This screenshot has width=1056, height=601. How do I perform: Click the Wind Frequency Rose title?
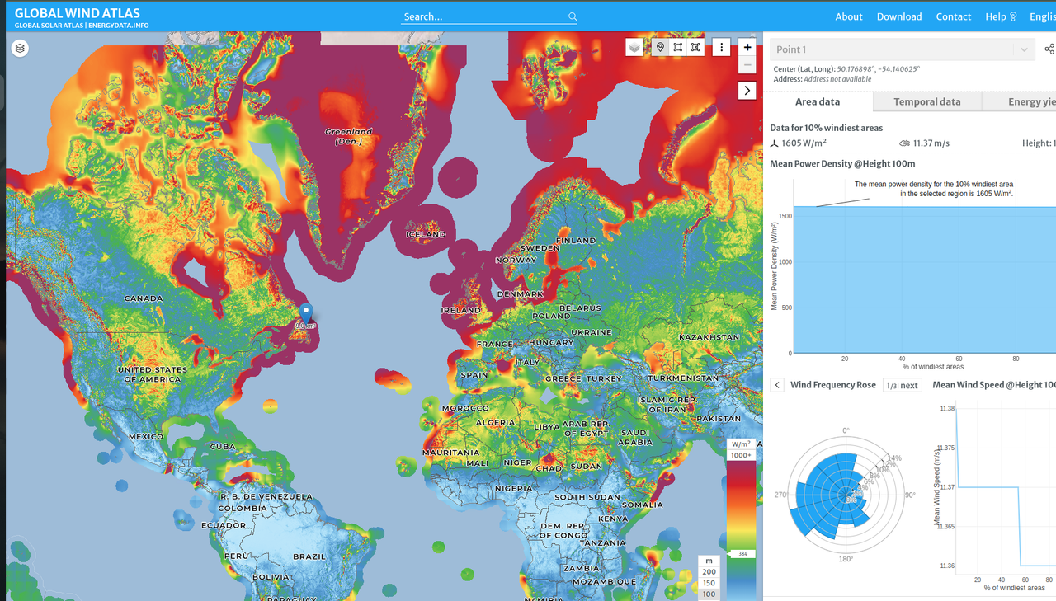click(833, 385)
